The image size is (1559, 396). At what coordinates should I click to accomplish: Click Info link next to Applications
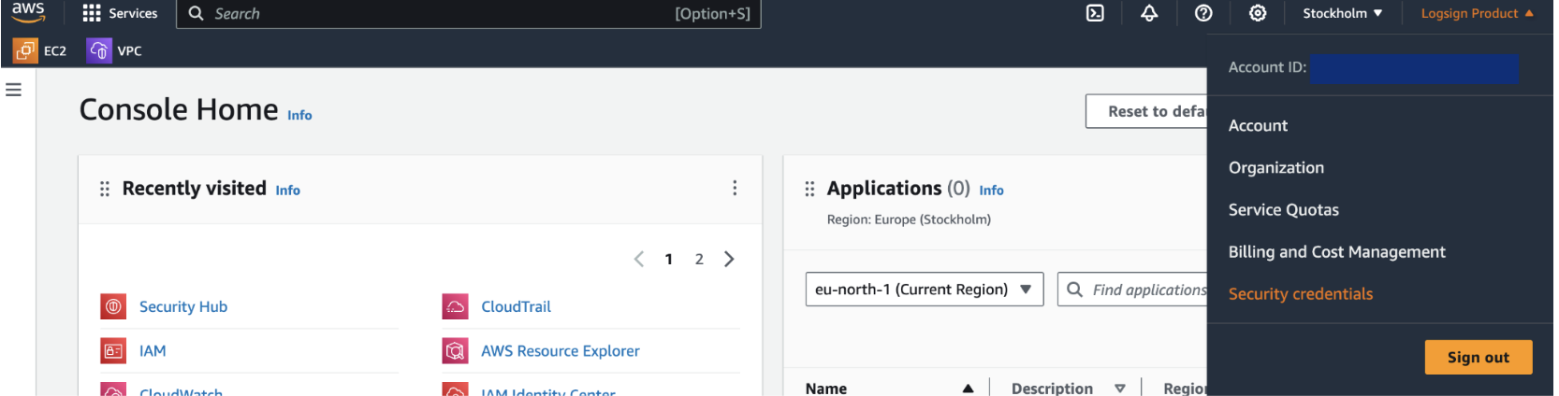click(991, 190)
